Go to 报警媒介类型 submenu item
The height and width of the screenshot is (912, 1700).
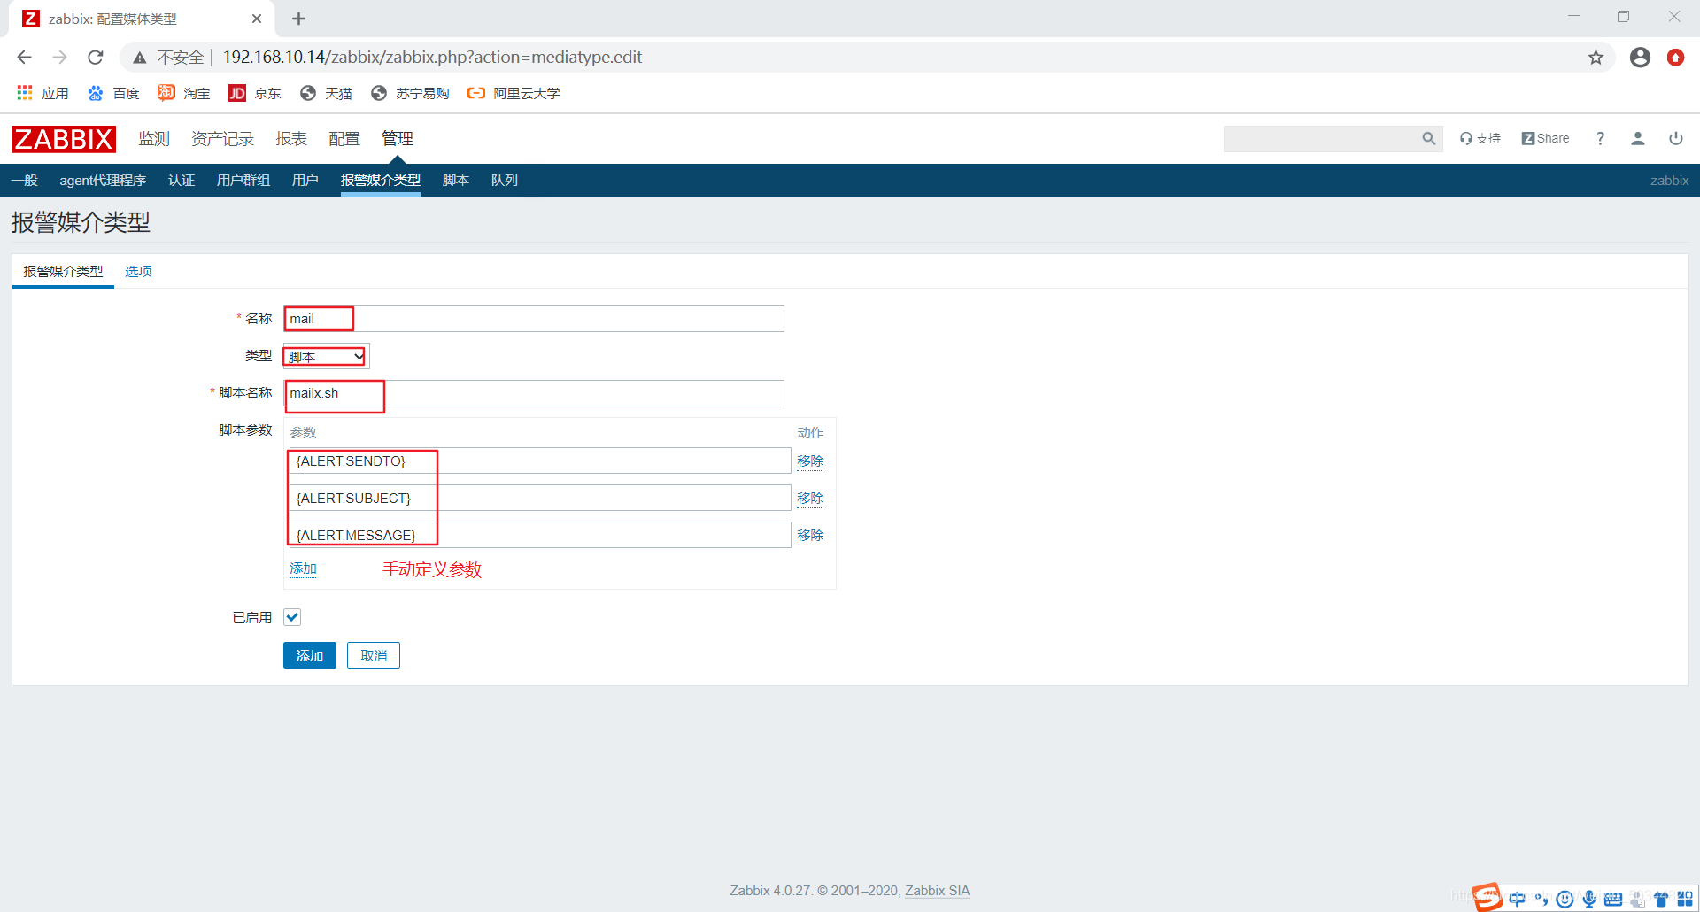(x=381, y=181)
